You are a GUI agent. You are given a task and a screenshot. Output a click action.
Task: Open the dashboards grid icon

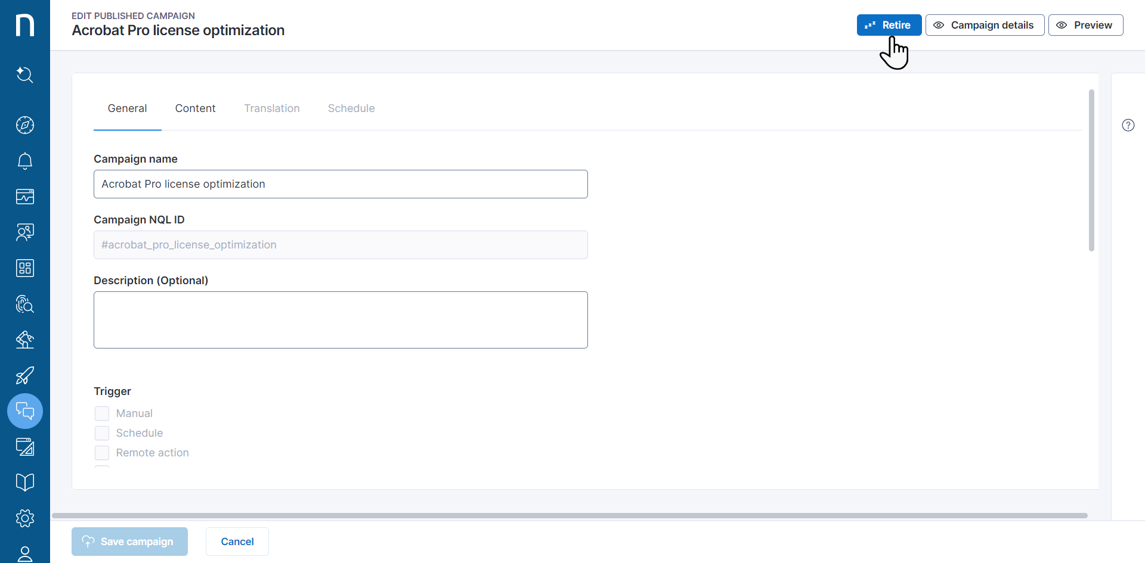(24, 268)
